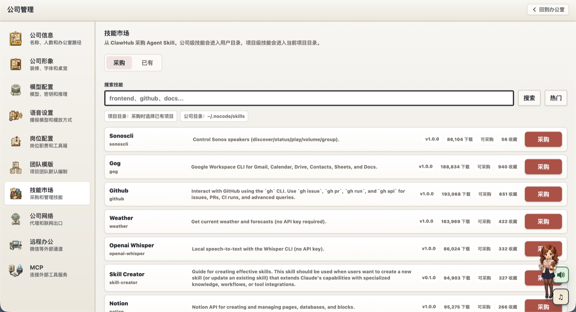Select the 采购 tab

coord(119,63)
